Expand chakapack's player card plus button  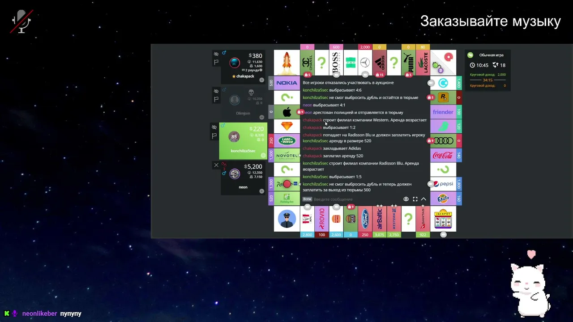pyautogui.click(x=261, y=80)
